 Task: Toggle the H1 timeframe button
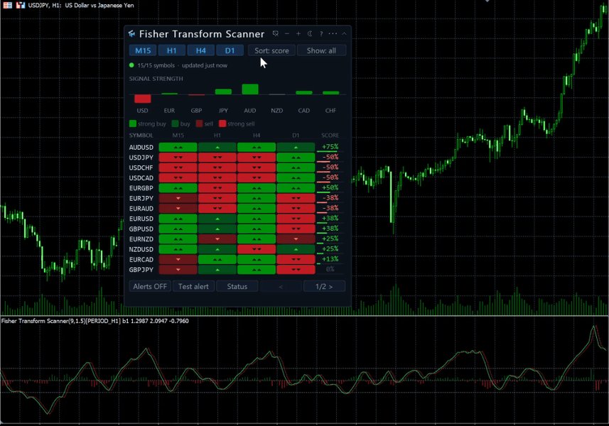172,50
